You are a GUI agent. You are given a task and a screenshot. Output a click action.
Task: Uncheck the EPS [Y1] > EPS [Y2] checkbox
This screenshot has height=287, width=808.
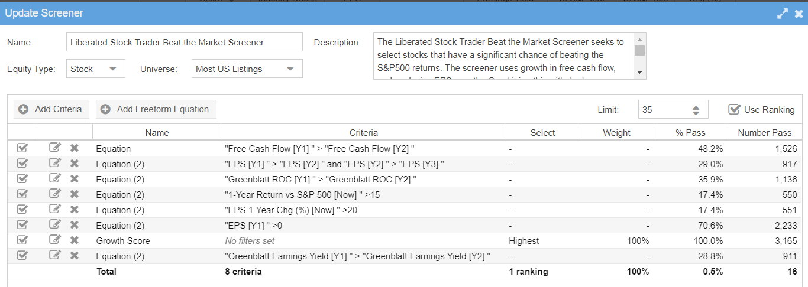22,164
